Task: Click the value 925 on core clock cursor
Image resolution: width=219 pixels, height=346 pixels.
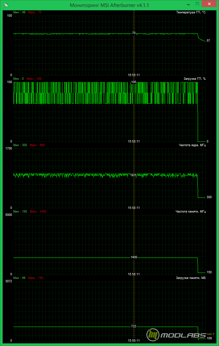Action: (133, 175)
